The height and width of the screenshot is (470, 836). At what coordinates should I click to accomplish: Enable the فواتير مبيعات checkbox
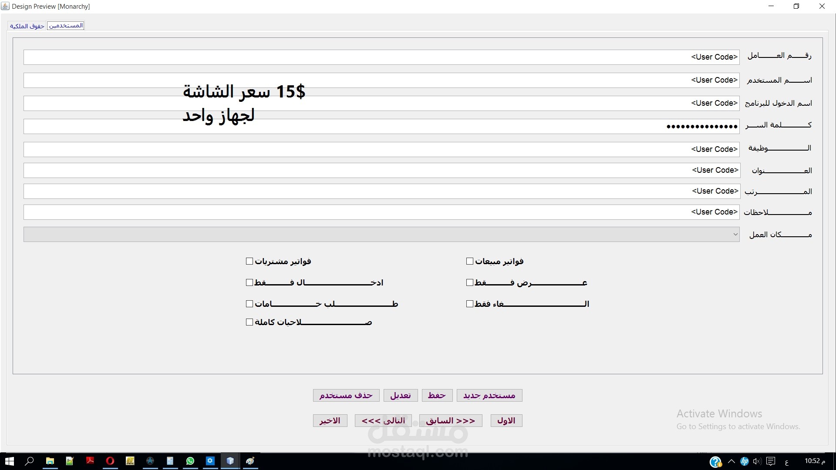pyautogui.click(x=469, y=261)
